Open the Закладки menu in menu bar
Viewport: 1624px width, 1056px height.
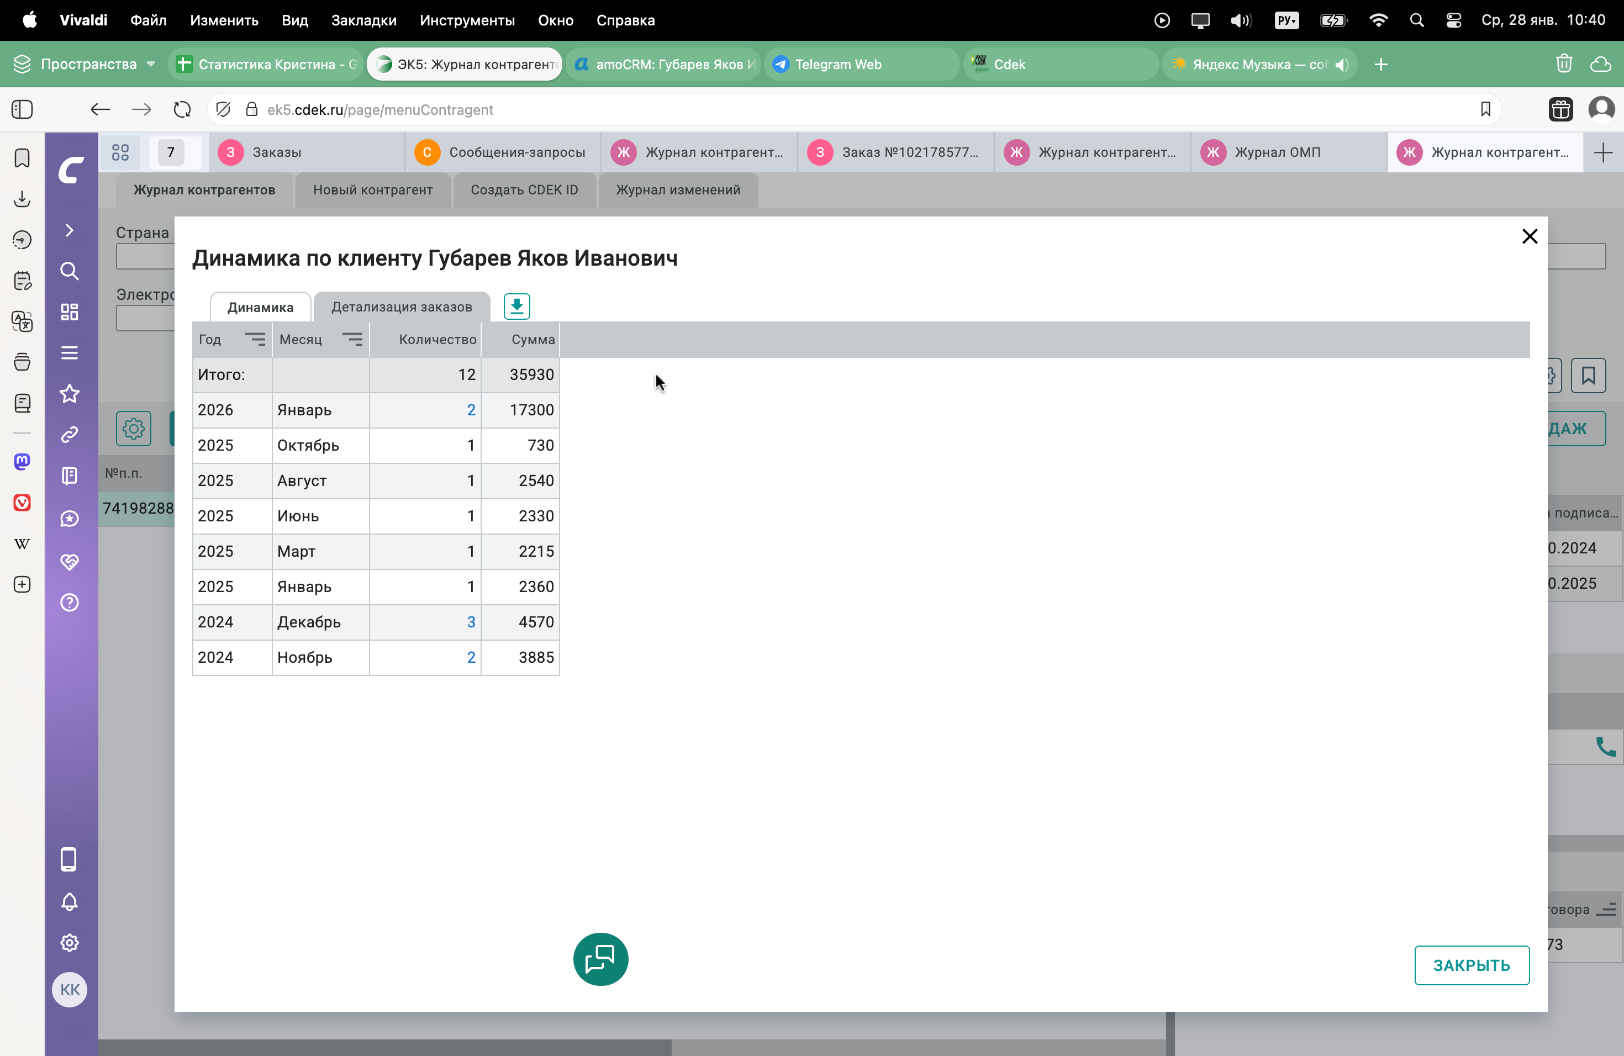(363, 20)
